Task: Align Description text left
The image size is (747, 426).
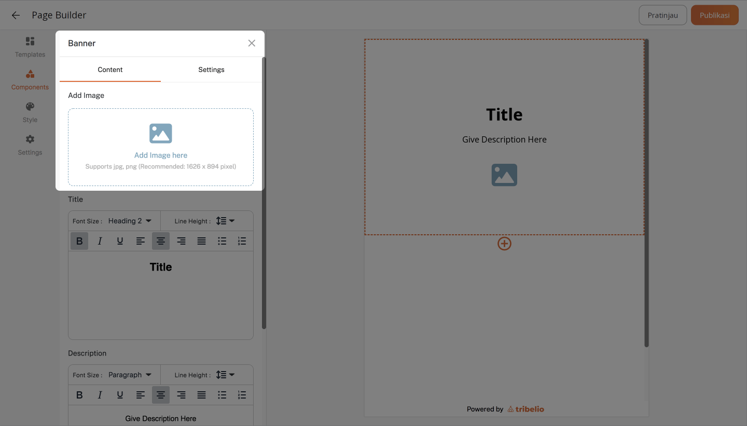Action: tap(141, 395)
